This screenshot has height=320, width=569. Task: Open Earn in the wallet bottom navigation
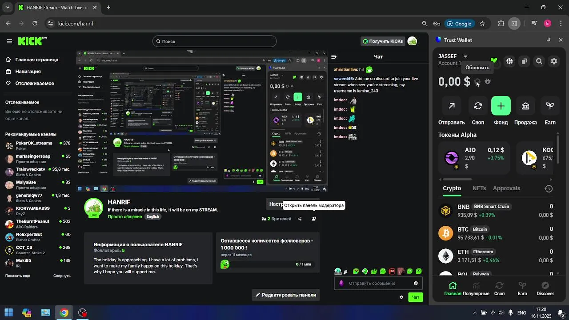(522, 288)
